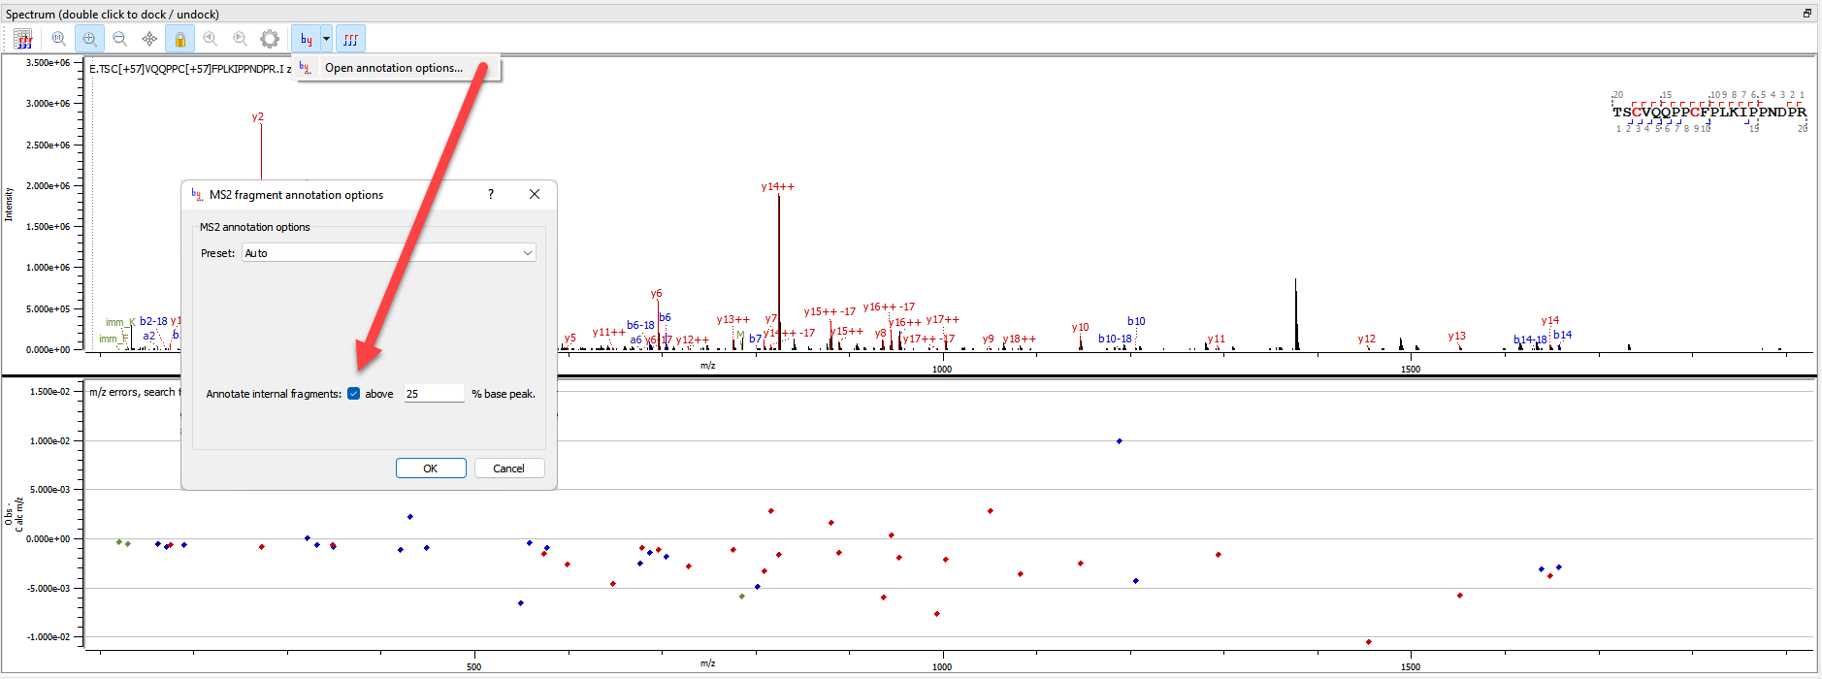Click the b10-18 peak label
Image resolution: width=1822 pixels, height=679 pixels.
tap(1115, 339)
